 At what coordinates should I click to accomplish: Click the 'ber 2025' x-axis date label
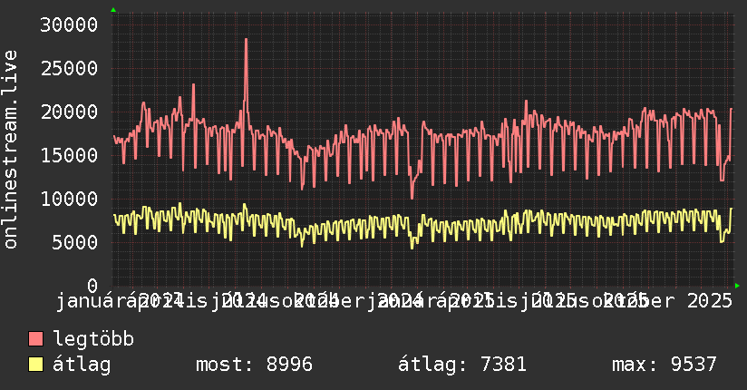[x=685, y=301]
